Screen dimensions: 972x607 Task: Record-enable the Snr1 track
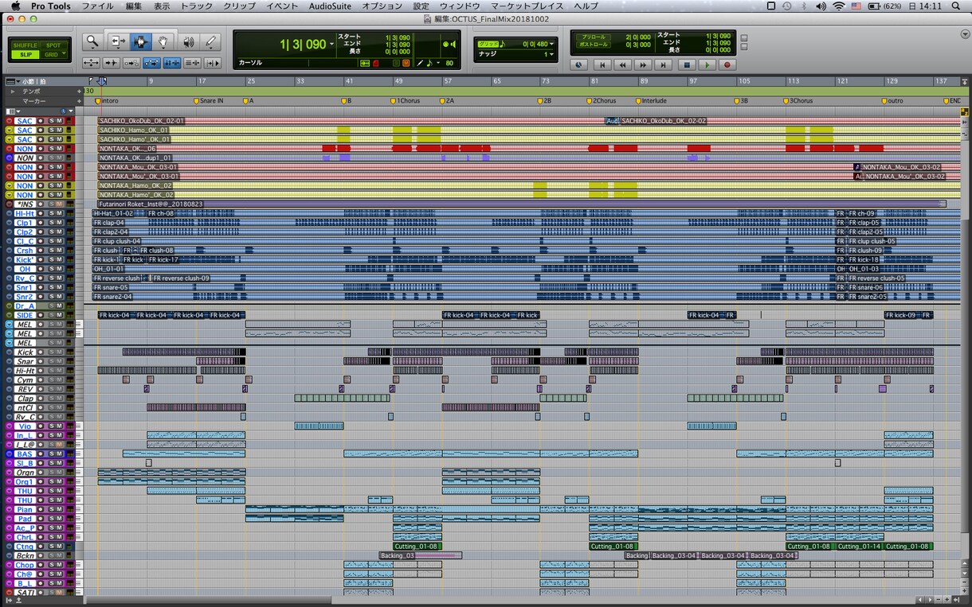click(41, 287)
